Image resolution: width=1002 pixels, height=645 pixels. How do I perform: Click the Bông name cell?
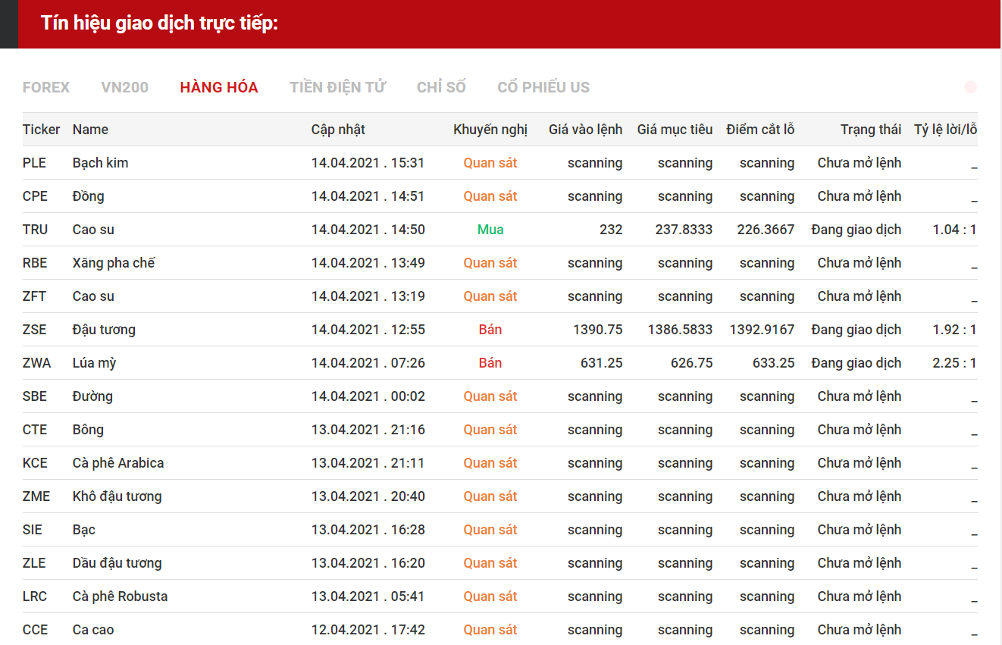(88, 430)
